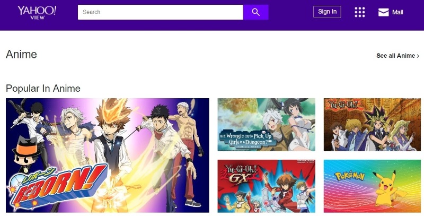The height and width of the screenshot is (216, 424).
Task: Open the Pokémon thumbnail with Pikachu
Action: 372,186
